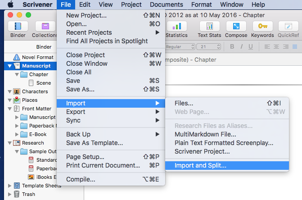The width and height of the screenshot is (302, 200).
Task: Select the Novel Format binder item icon
Action: pos(17,57)
